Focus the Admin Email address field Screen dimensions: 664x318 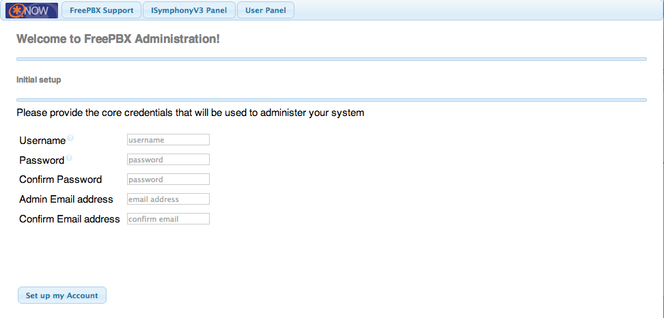168,199
